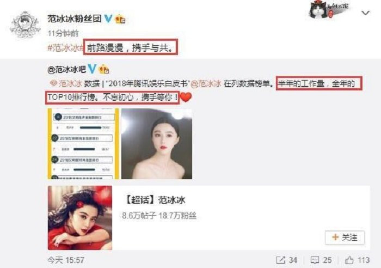
Task: Open the portrait photo thumbnail
Action: pyautogui.click(x=157, y=144)
